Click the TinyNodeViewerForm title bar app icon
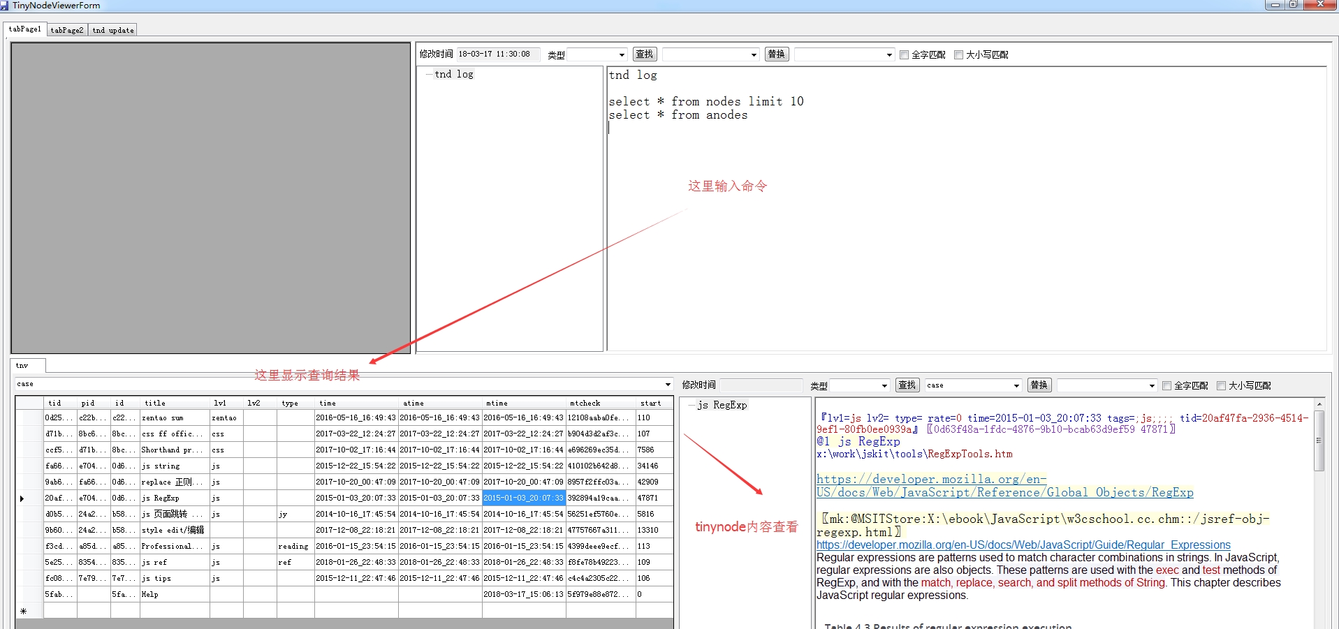The width and height of the screenshot is (1339, 629). [x=5, y=5]
